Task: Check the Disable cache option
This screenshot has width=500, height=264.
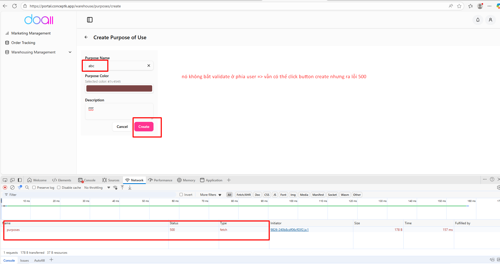Action: pos(59,187)
